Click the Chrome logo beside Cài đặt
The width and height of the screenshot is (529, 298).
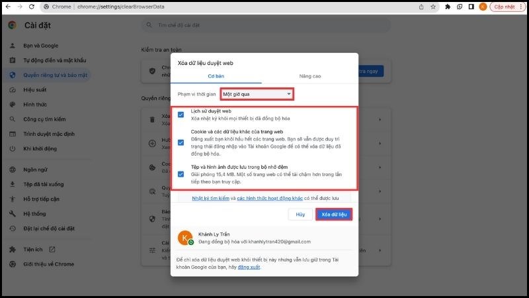[13, 25]
